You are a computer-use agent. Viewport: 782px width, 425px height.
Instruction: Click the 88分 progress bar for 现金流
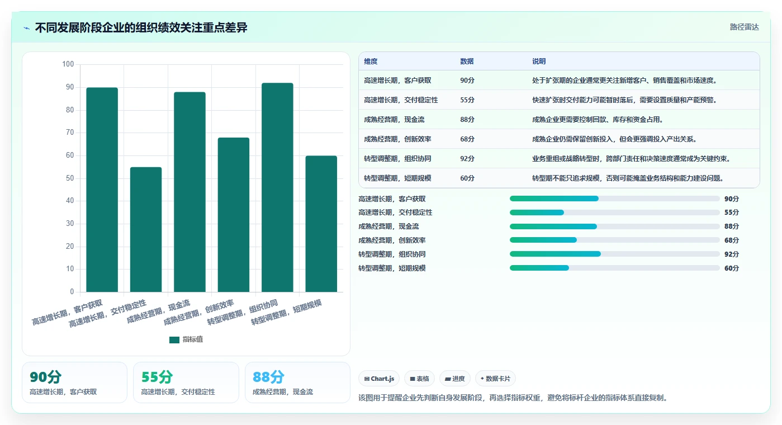615,226
